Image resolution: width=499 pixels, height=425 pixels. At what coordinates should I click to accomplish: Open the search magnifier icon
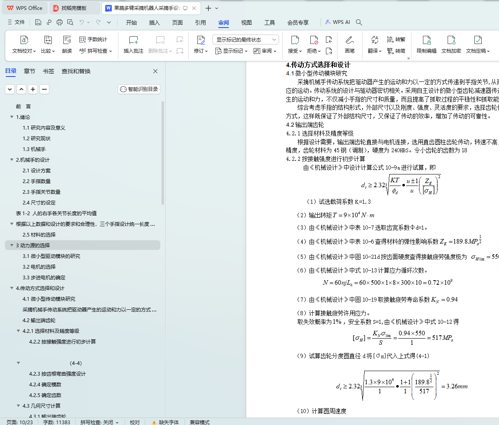click(x=359, y=22)
